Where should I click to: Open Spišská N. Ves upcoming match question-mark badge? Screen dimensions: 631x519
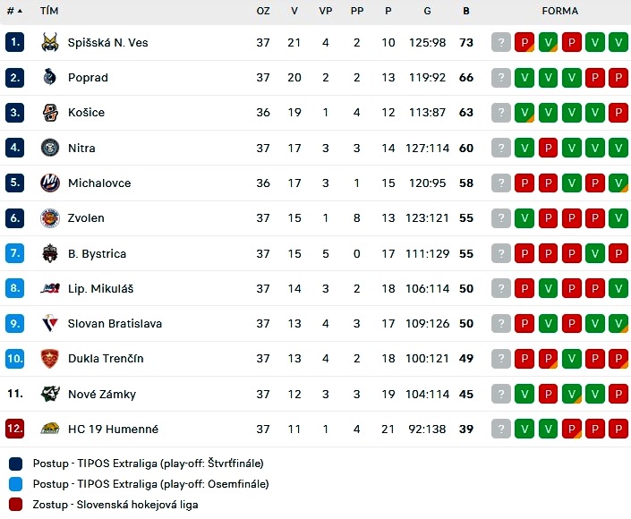click(x=501, y=42)
